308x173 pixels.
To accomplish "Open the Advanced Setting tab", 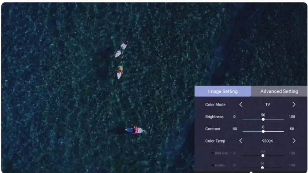I will pos(279,91).
